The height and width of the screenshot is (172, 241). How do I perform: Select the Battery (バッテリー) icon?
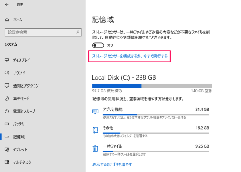(x=7, y=124)
